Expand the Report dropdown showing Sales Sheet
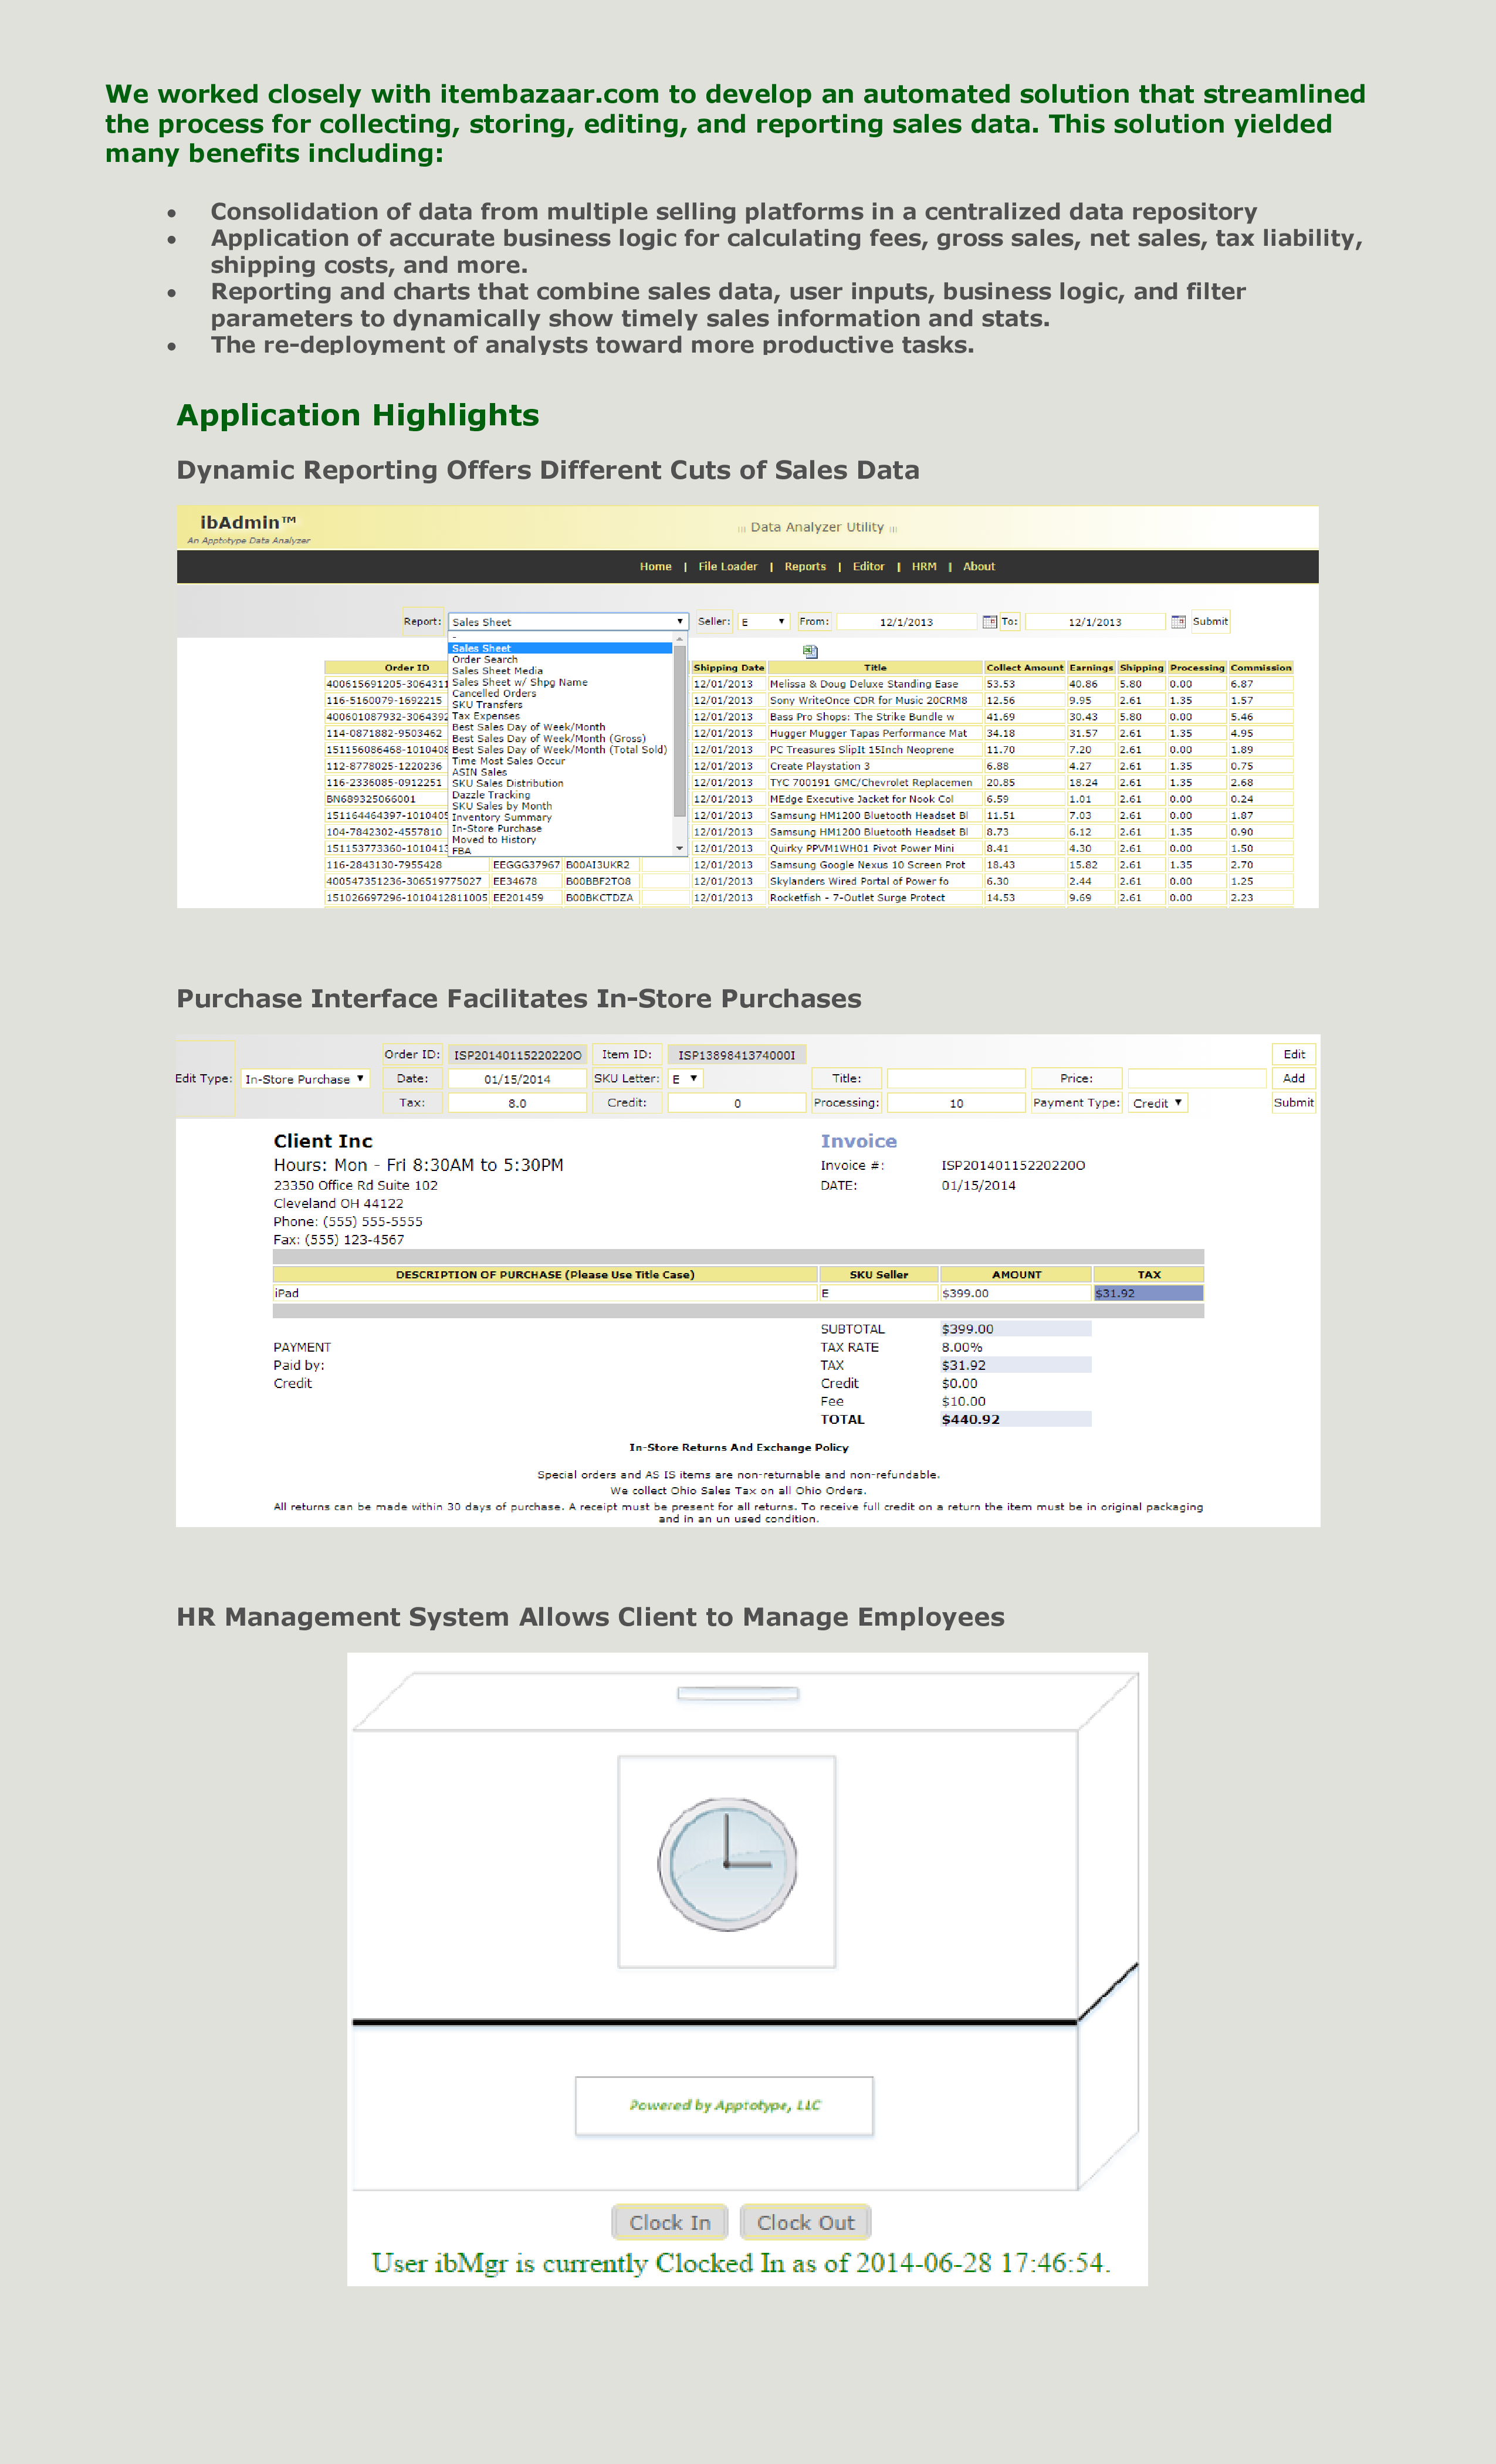This screenshot has height=2464, width=1496. click(x=567, y=622)
